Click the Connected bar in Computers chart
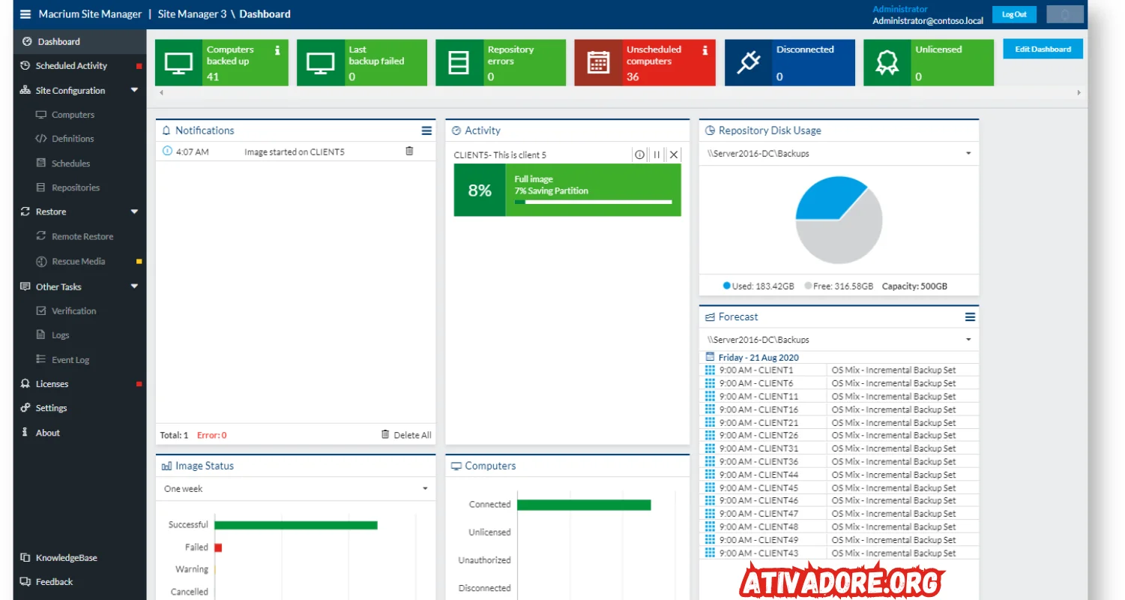1125x600 pixels. (584, 505)
